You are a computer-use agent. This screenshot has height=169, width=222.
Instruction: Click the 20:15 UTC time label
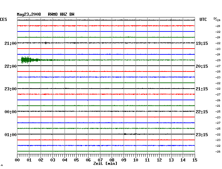pos(202,66)
